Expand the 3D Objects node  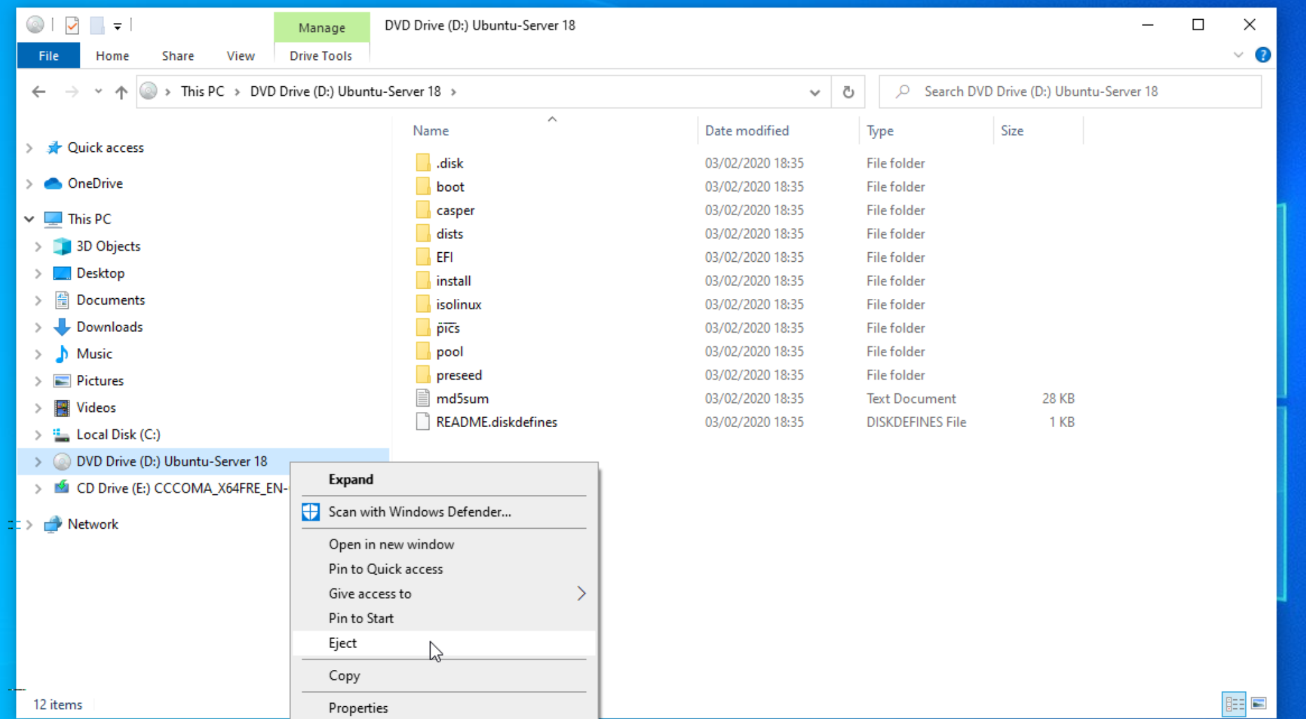38,246
